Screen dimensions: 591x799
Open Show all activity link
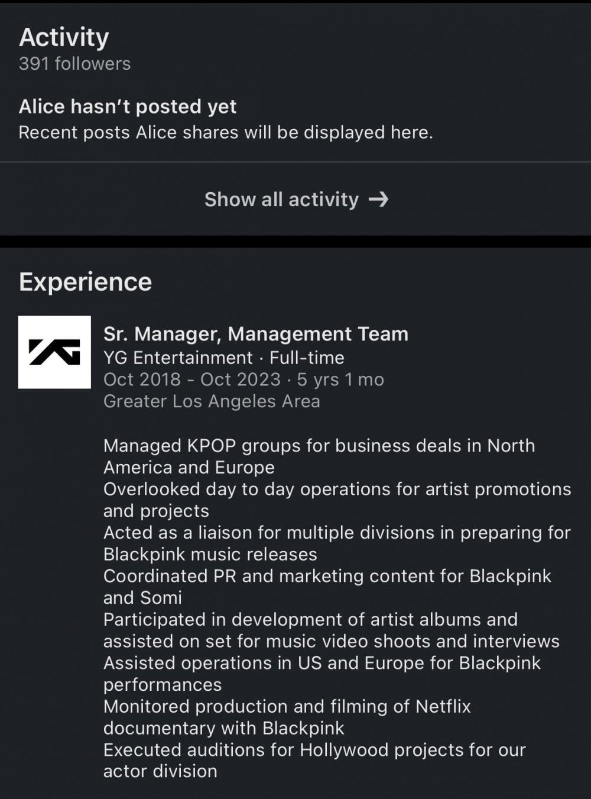[281, 200]
